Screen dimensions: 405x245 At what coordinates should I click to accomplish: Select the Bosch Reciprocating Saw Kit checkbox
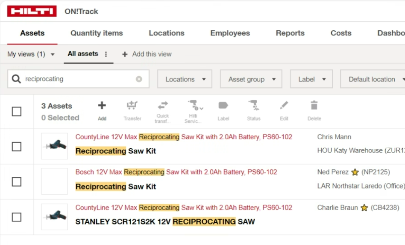[x=17, y=182]
